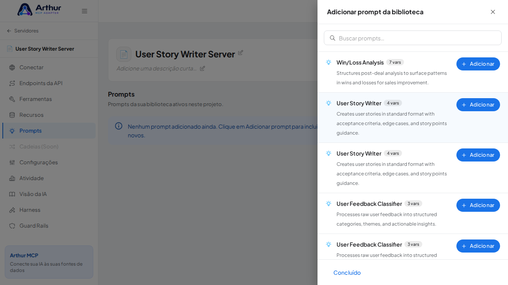This screenshot has height=285, width=508.
Task: Click the Arthur MCP Adapter logo
Action: pos(39,9)
